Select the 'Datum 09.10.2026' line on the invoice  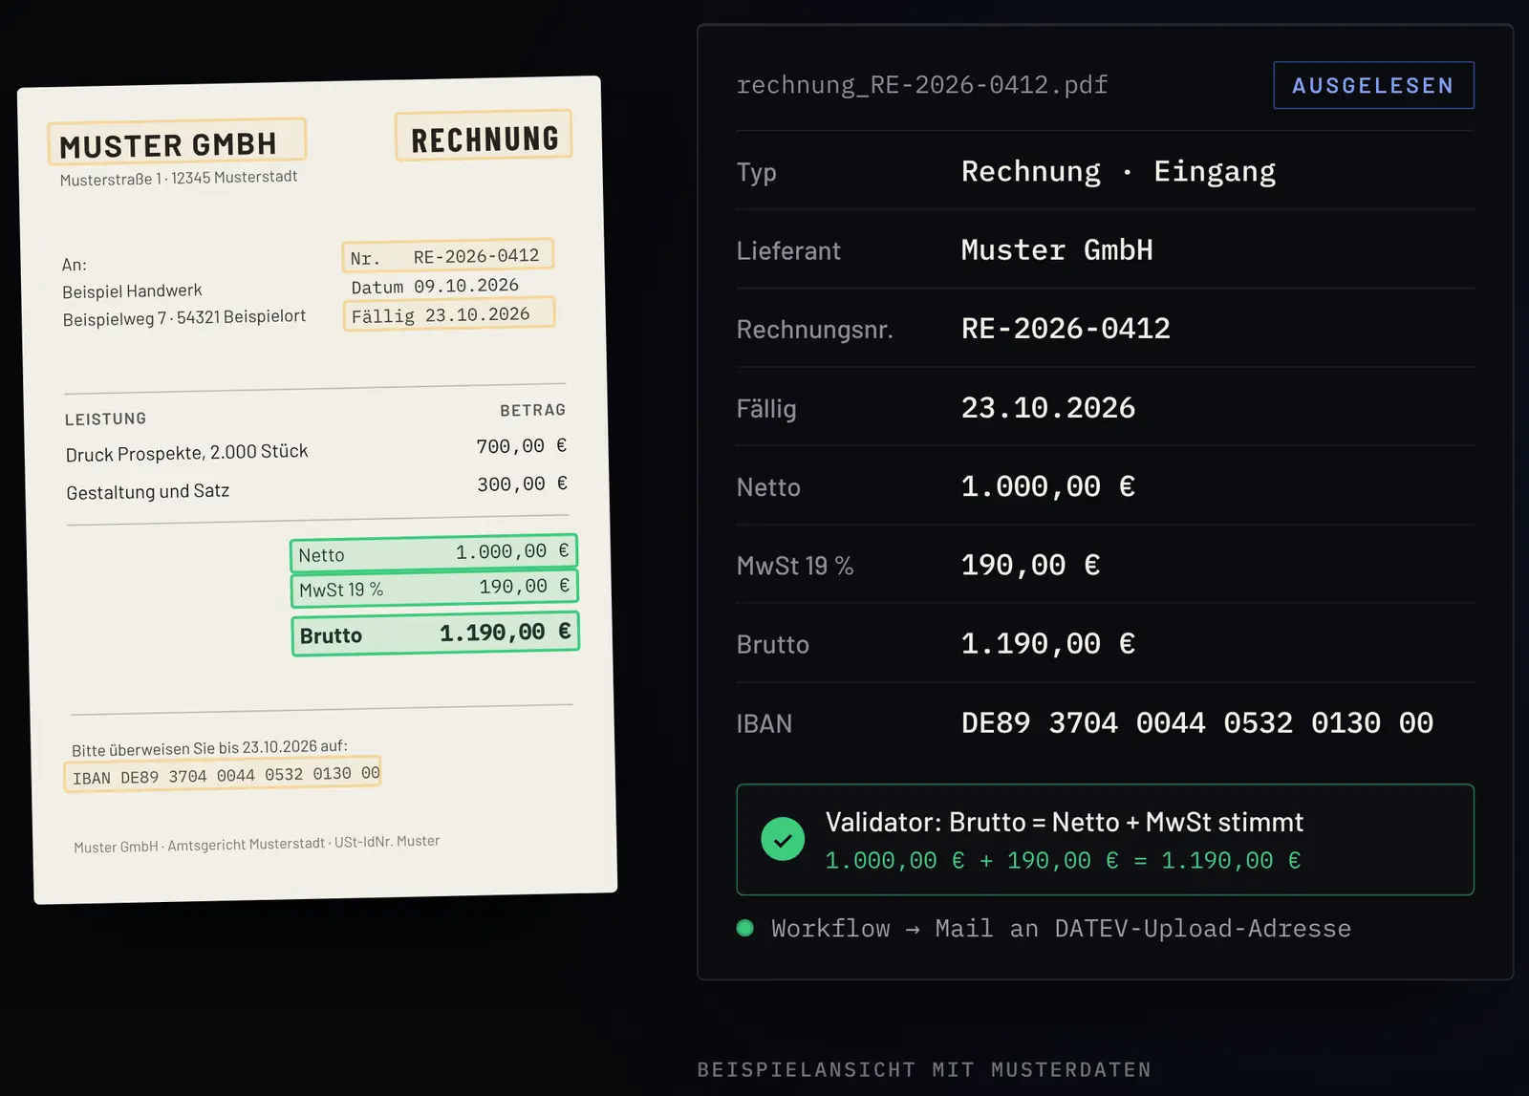[x=435, y=286]
